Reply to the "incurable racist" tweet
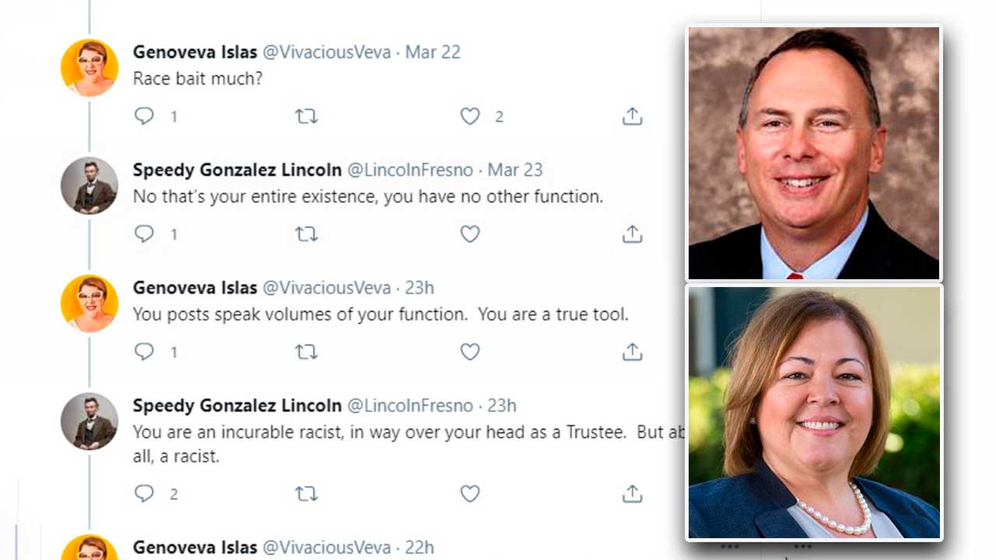This screenshot has height=560, width=996. pos(145,493)
